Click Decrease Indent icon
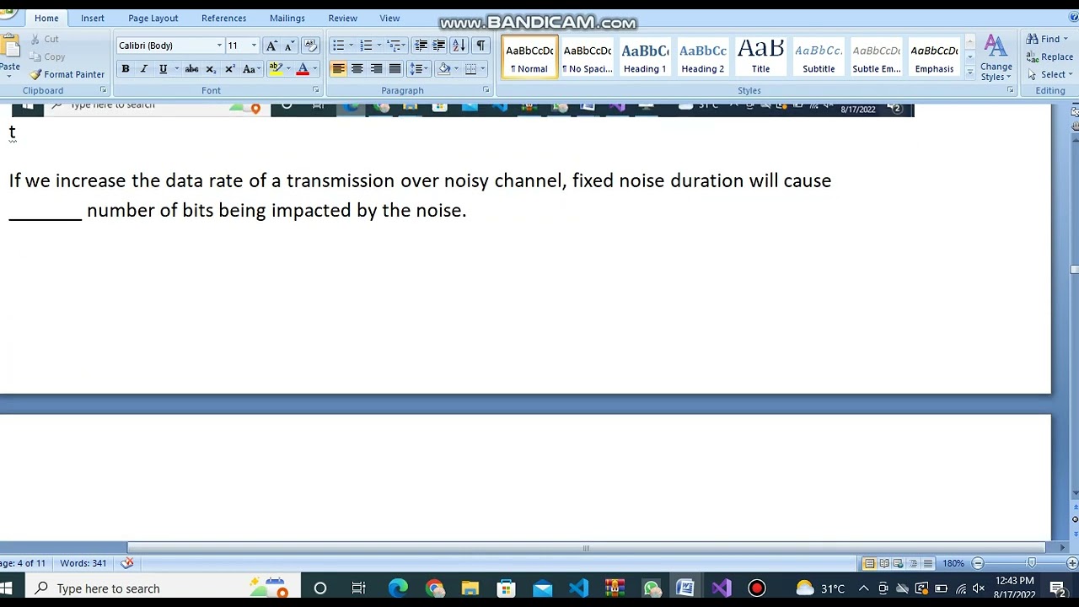Viewport: 1079px width, 607px height. [x=421, y=46]
